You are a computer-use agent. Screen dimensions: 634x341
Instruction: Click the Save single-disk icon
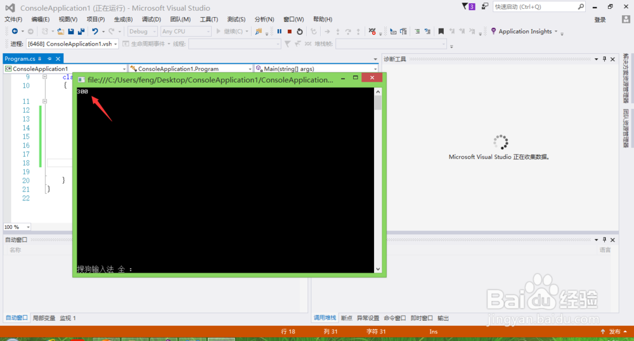(71, 31)
